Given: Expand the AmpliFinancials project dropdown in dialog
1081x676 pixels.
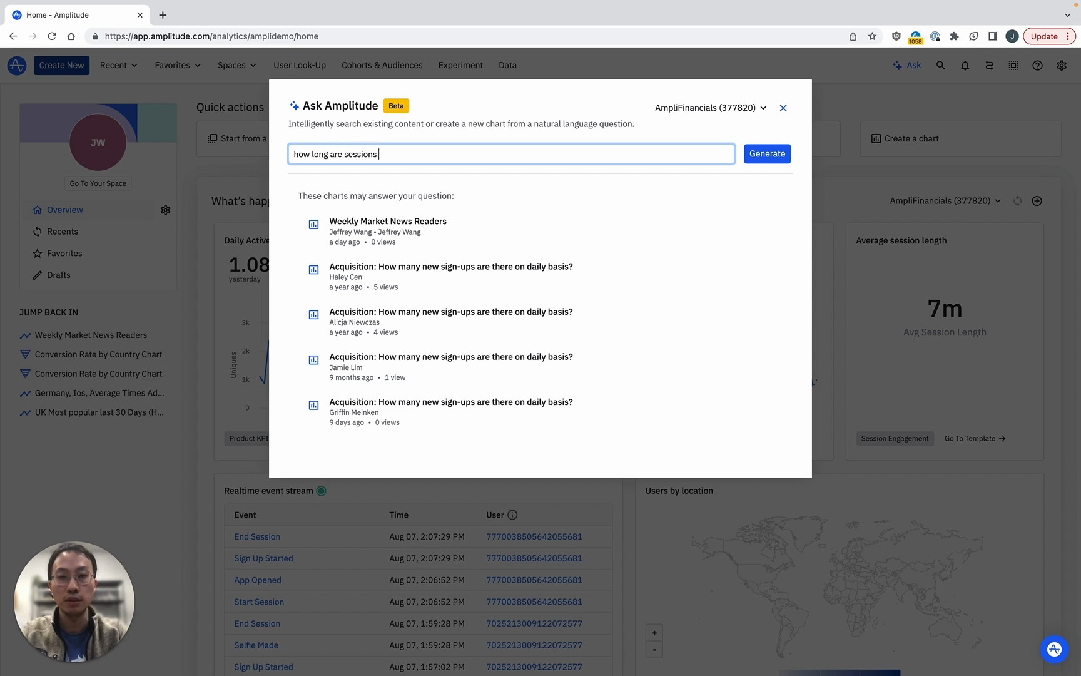Looking at the screenshot, I should click(710, 108).
